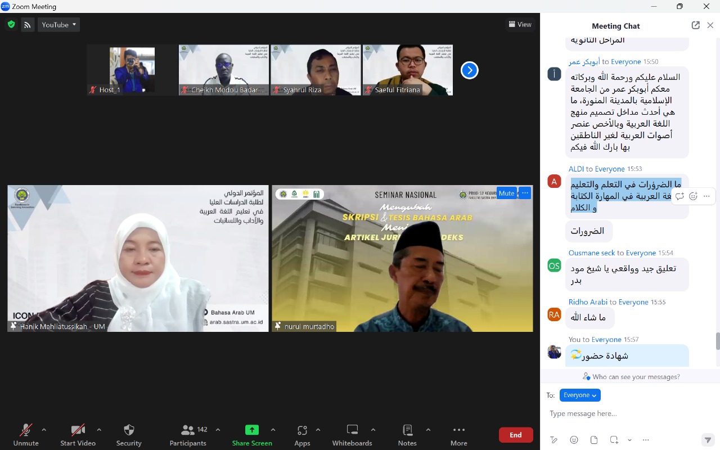720x450 pixels.
Task: Open the More menu in toolbar
Action: pos(459,435)
